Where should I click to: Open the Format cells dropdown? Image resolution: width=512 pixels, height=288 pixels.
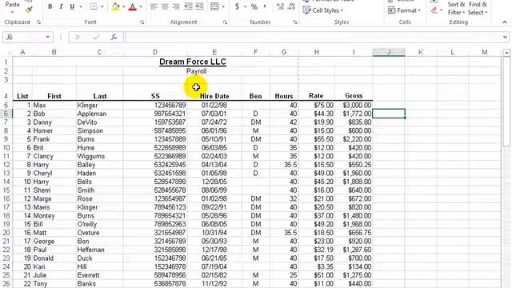tap(404, 10)
